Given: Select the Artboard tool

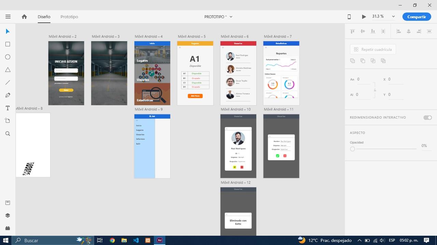Looking at the screenshot, I should point(8,121).
